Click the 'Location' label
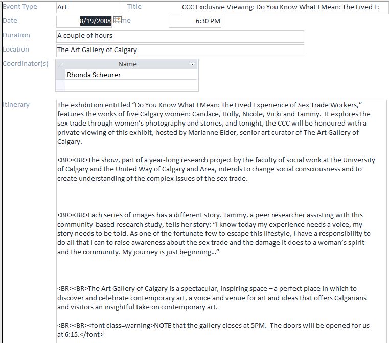 click(16, 50)
